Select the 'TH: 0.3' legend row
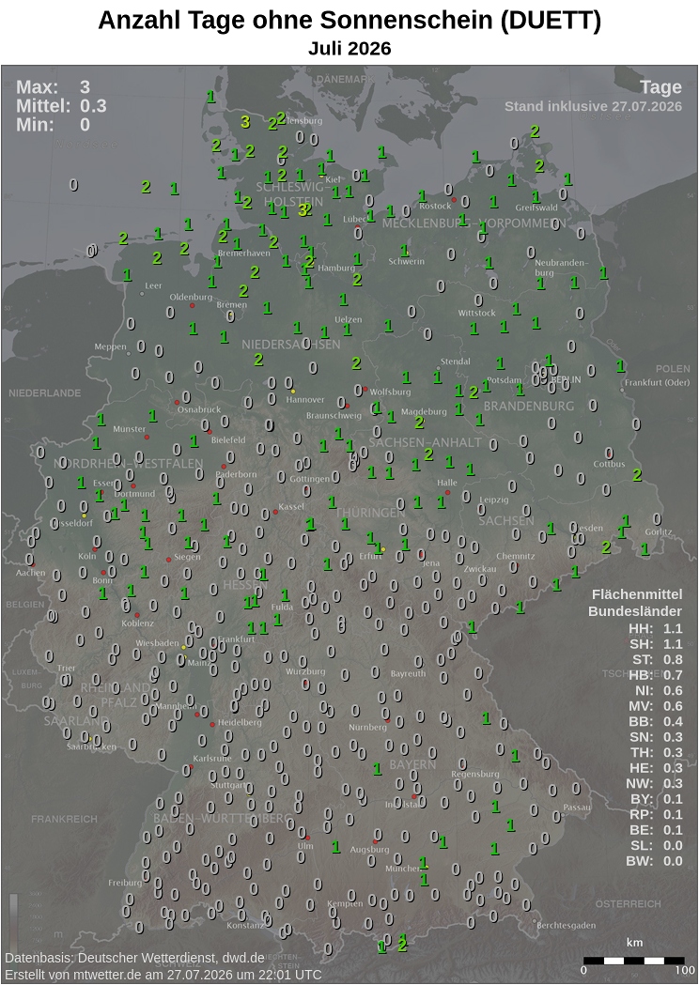699x985 pixels. pos(656,752)
